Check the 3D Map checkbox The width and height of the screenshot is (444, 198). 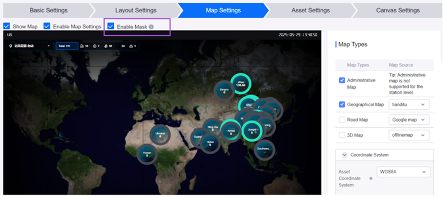[x=342, y=135]
